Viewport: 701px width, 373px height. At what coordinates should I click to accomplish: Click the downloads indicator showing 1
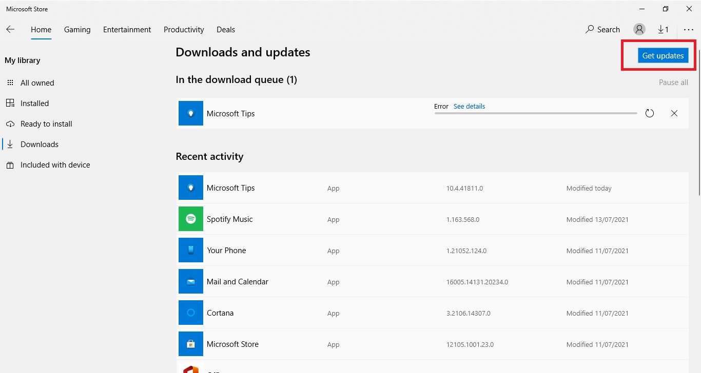tap(663, 29)
